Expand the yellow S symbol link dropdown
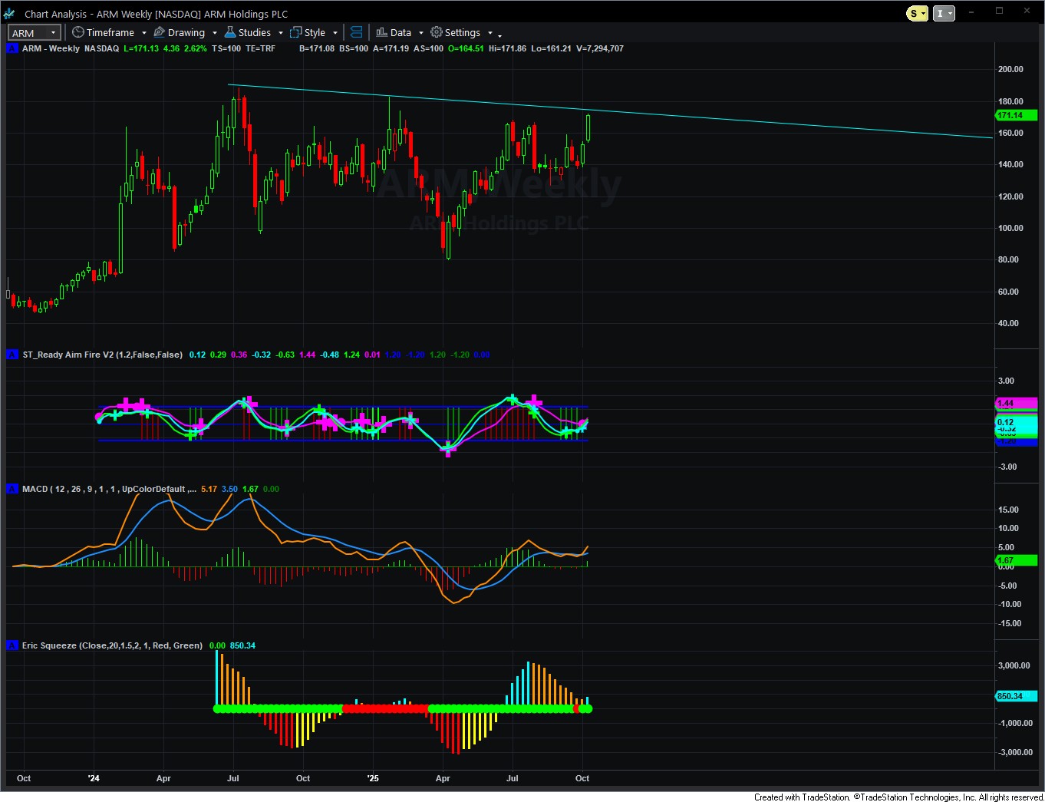Screen dimensions: 1045x802 coord(924,13)
